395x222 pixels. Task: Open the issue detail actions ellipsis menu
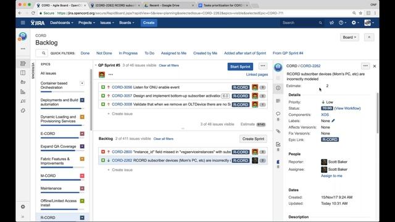(x=365, y=66)
